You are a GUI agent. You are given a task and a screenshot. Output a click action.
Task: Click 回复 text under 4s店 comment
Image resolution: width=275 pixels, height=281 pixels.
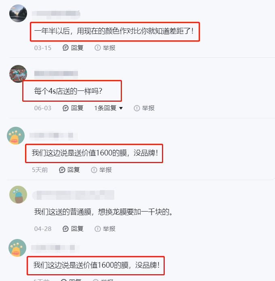pyautogui.click(x=77, y=108)
